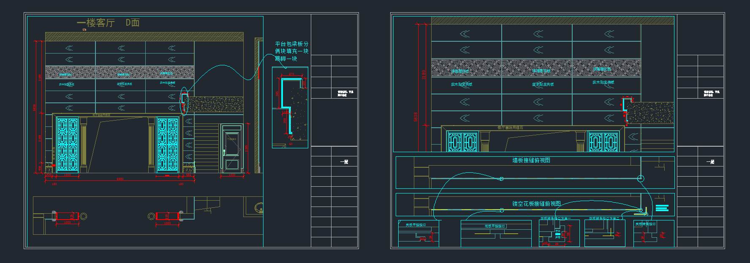Screen dimensions: 750x263
Task: Select the 镂空花板接缝俯视图 title text
Action: [536, 204]
